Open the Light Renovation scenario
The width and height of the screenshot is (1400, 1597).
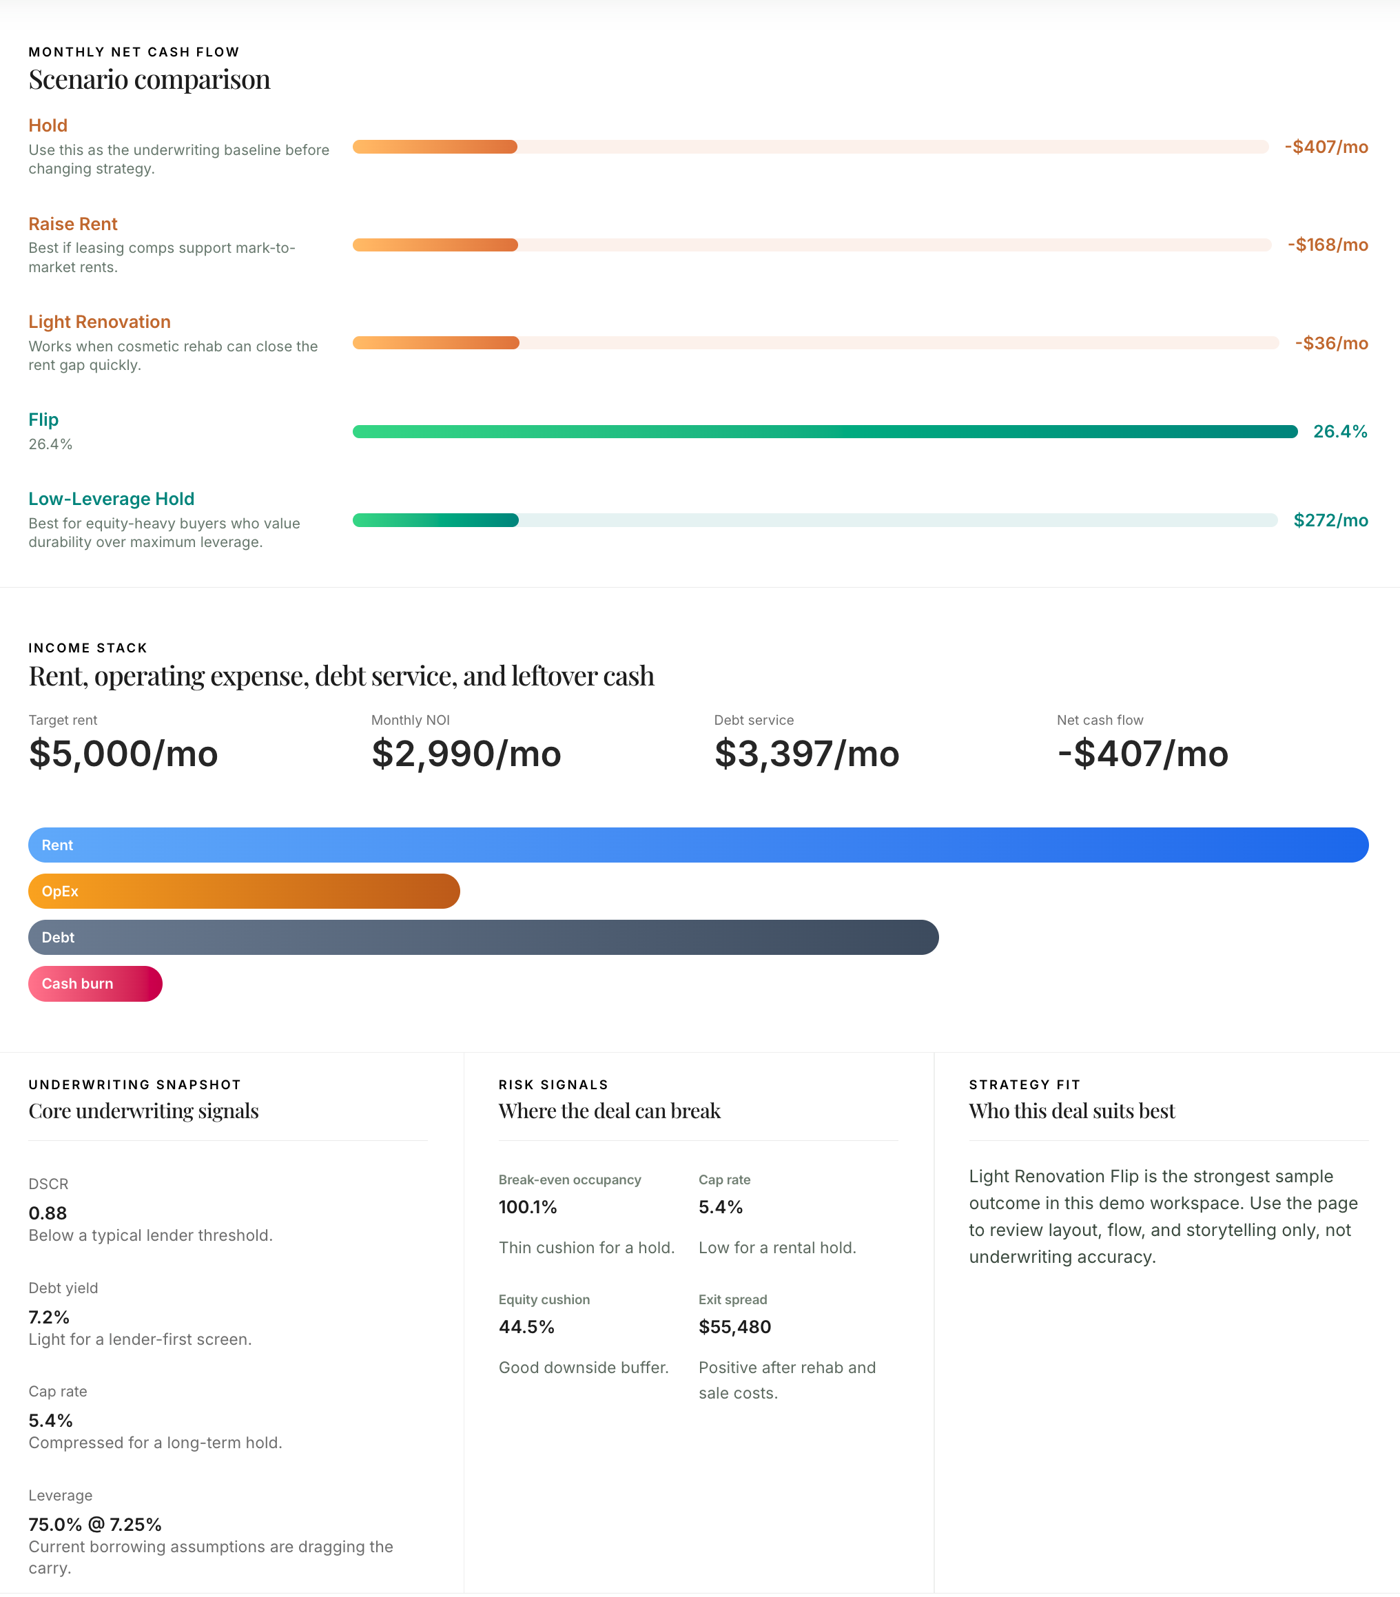click(99, 321)
